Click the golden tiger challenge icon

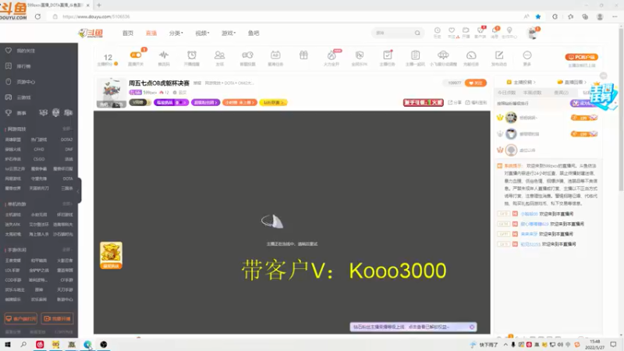click(x=111, y=255)
